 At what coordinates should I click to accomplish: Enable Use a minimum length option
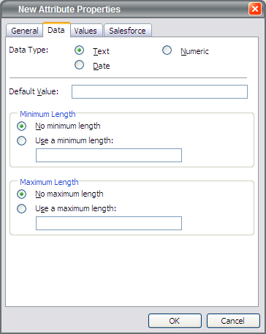coord(21,140)
